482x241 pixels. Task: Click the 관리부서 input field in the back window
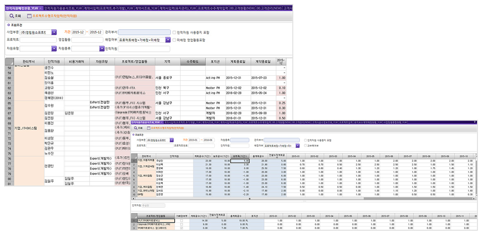144,32
